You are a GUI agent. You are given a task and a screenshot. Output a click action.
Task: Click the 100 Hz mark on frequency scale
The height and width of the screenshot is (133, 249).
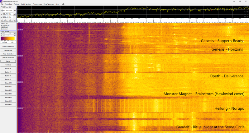(160, 19)
